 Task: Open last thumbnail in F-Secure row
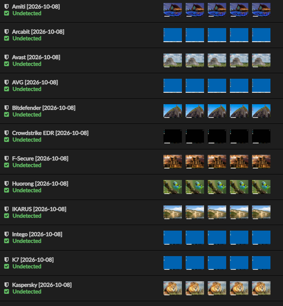pyautogui.click(x=261, y=161)
